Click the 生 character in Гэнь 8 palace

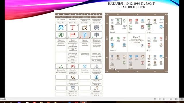click(118, 56)
